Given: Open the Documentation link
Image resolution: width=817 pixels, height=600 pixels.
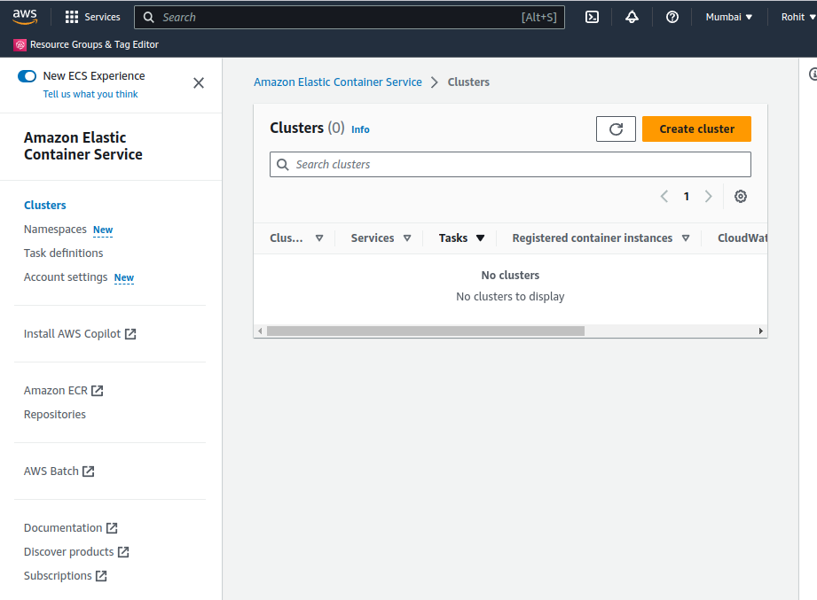Looking at the screenshot, I should [63, 527].
